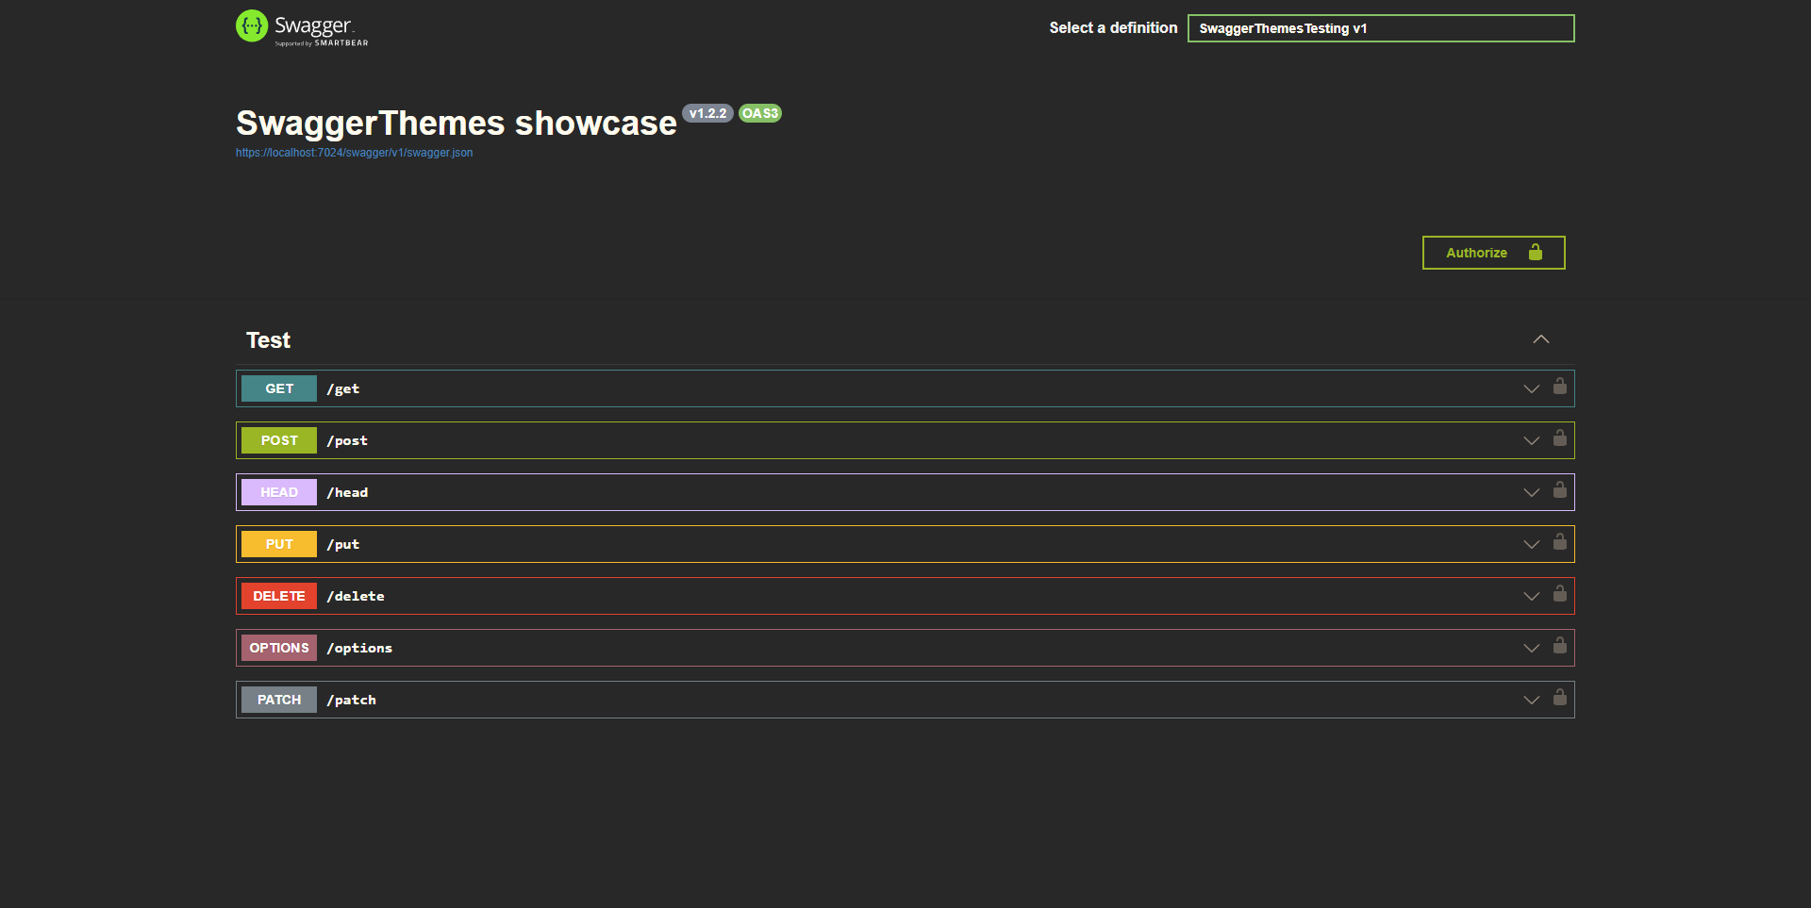
Task: Expand the /post endpoint chevron
Action: tap(1532, 440)
